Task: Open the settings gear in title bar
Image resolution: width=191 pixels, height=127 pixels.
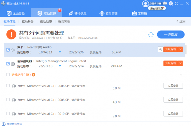Action: [176, 3]
